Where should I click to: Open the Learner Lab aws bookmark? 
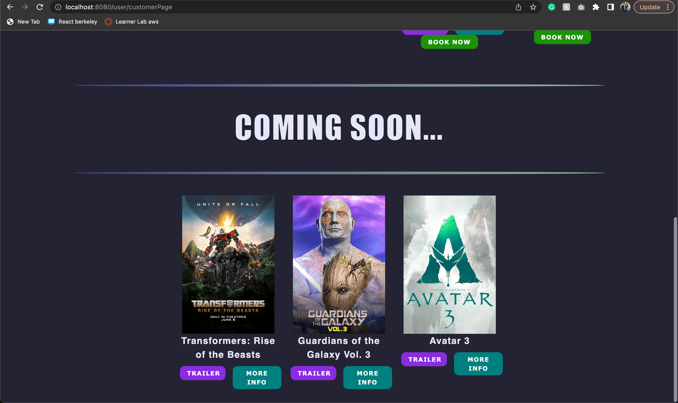point(131,22)
